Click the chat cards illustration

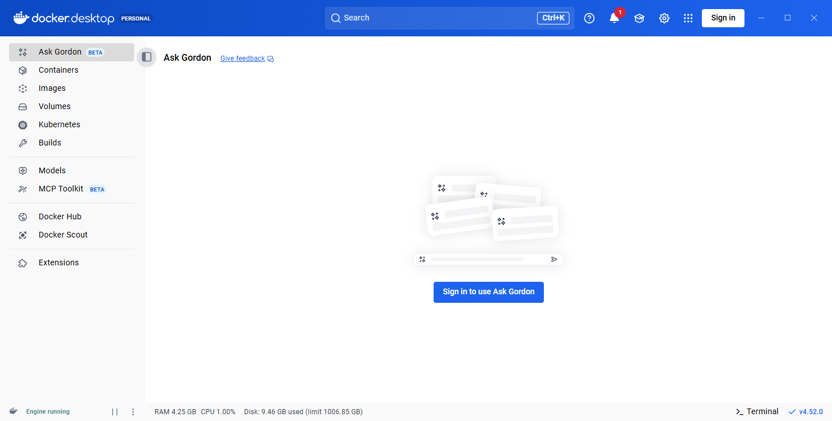[x=489, y=220]
